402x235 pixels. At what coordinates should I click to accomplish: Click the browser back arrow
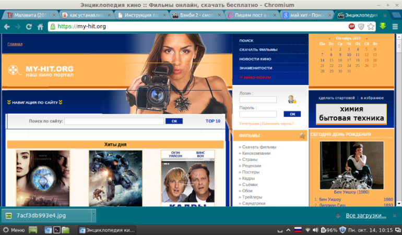point(6,26)
